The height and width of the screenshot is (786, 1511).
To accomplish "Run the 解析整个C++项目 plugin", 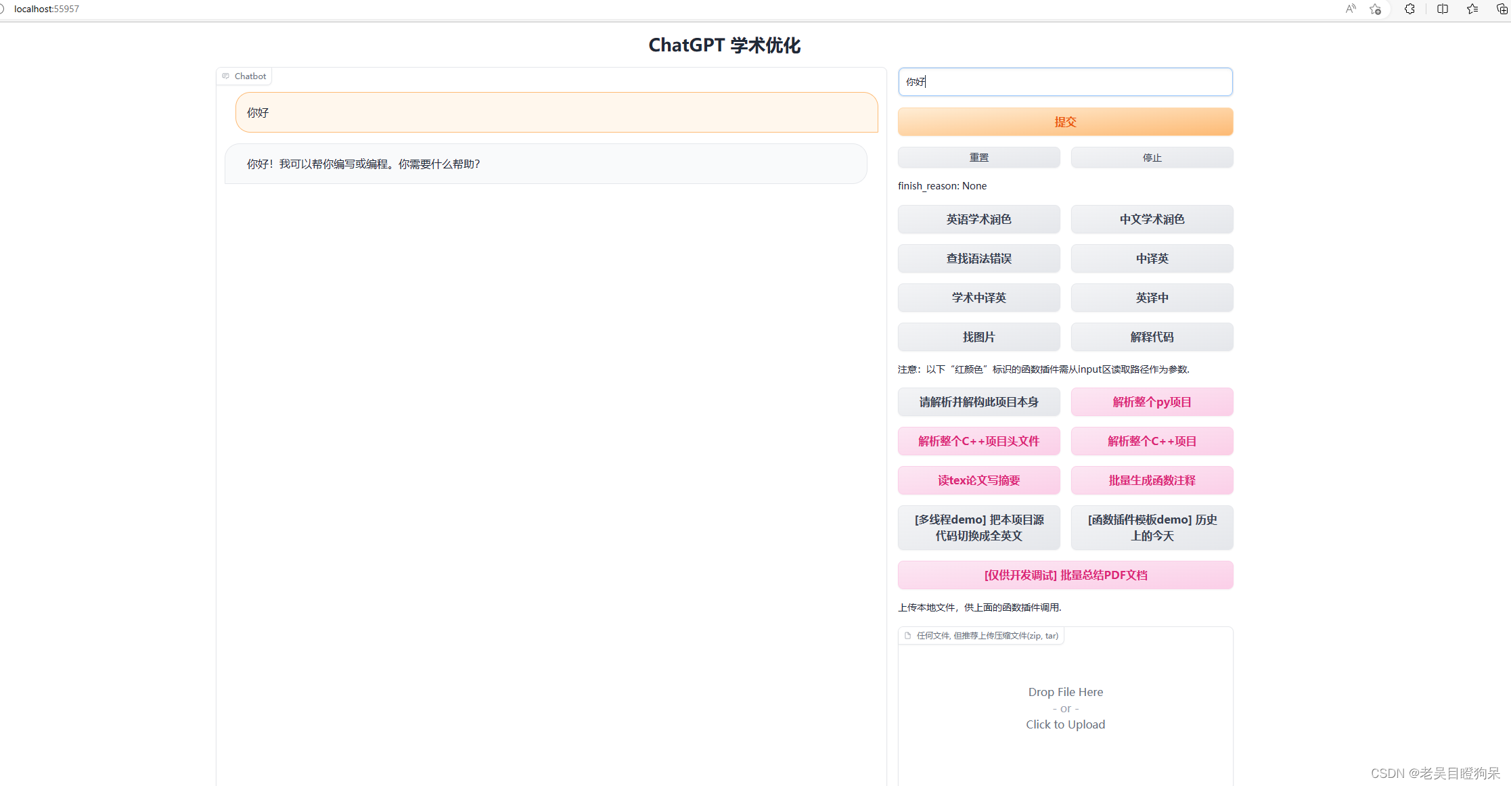I will [x=1152, y=441].
